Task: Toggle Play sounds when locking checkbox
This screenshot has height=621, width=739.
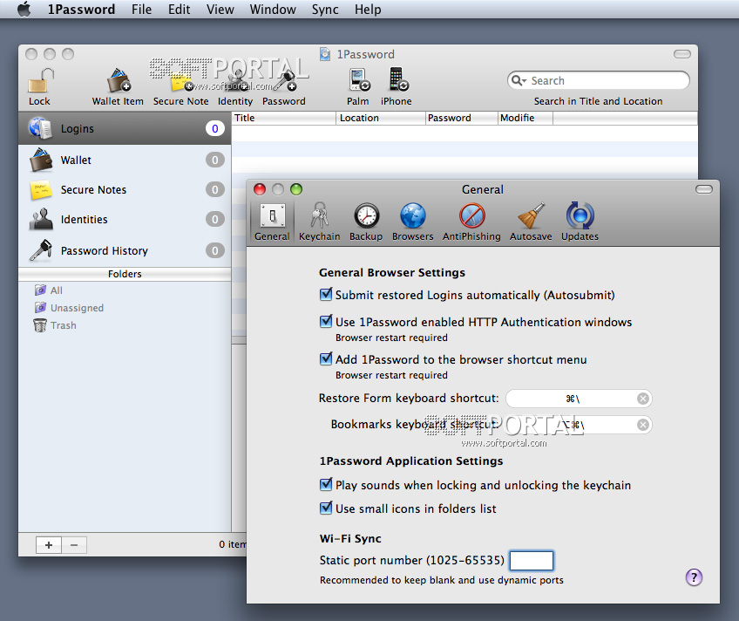Action: pyautogui.click(x=326, y=485)
